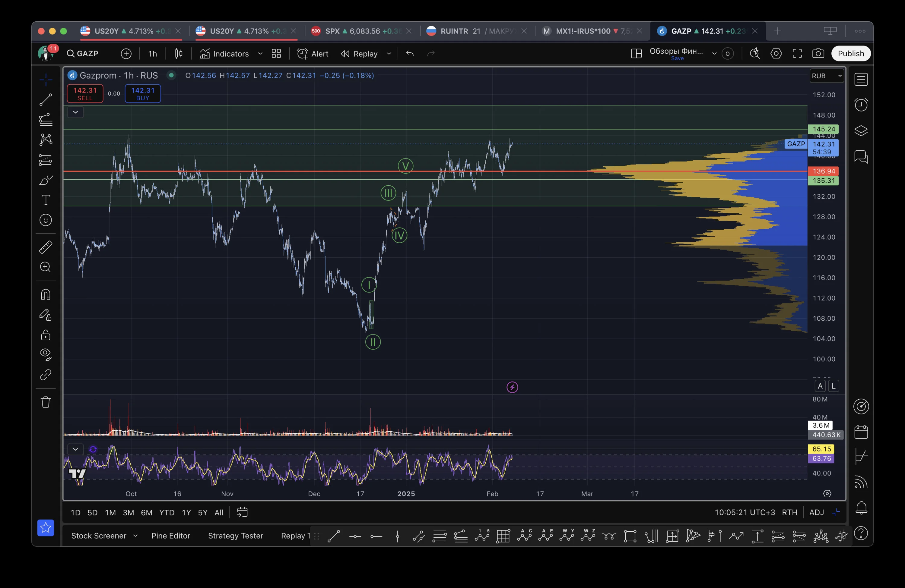The height and width of the screenshot is (588, 905).
Task: Set the date range to 5Y
Action: click(203, 512)
